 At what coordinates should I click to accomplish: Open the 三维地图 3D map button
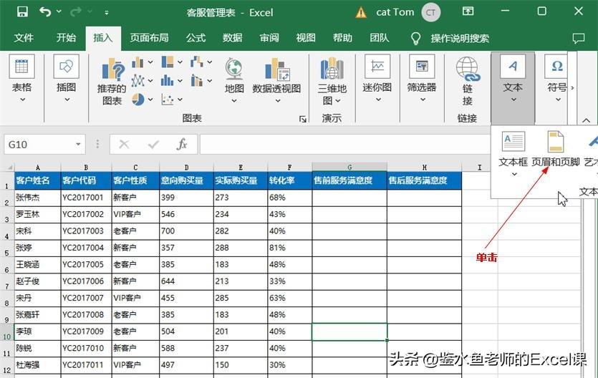tap(332, 81)
